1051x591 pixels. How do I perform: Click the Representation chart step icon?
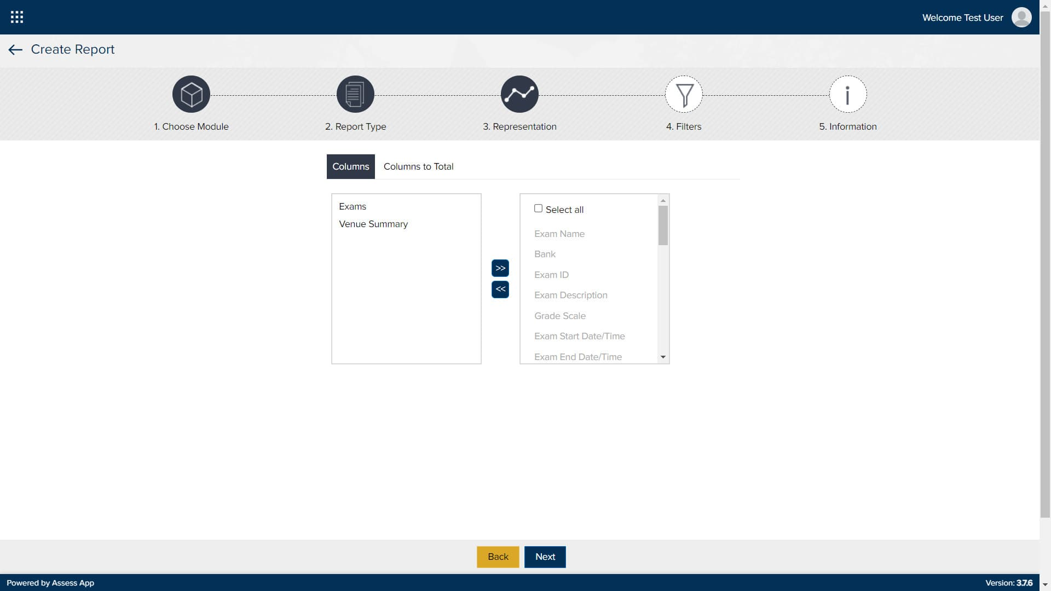[519, 94]
